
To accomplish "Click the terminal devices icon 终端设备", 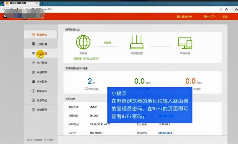I will click(x=185, y=43).
